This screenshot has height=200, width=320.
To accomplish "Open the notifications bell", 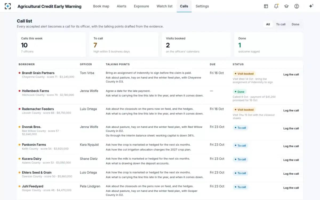I will 276,6.
